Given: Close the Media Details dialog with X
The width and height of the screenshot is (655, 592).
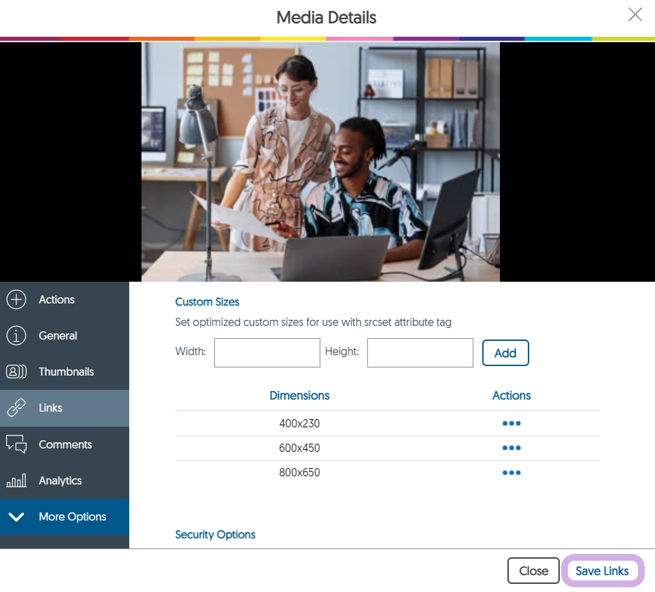Looking at the screenshot, I should pyautogui.click(x=635, y=14).
